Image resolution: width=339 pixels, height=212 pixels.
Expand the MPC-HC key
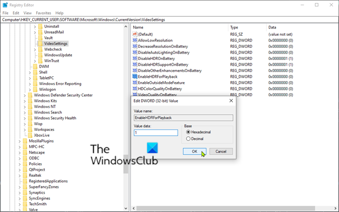(20, 147)
